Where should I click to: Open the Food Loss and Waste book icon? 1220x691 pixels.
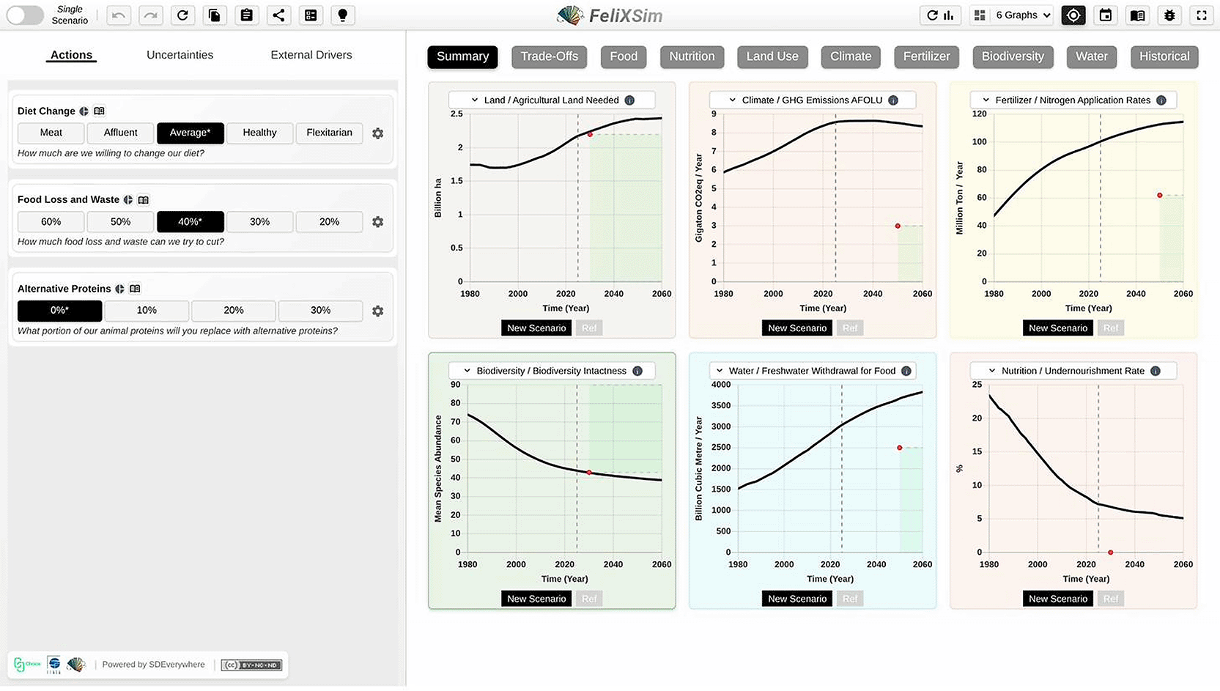144,200
